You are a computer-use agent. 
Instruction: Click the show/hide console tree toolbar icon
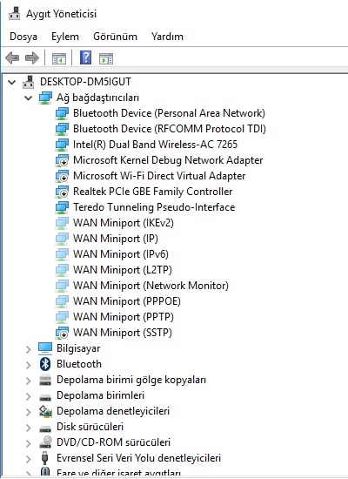tap(59, 58)
